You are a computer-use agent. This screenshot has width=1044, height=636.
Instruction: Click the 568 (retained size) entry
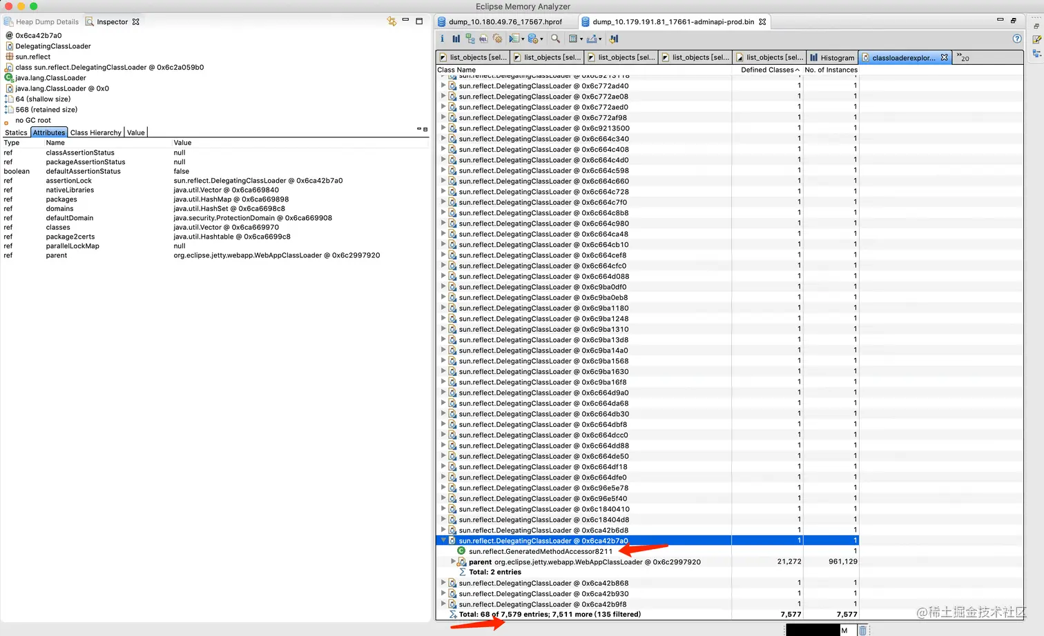tap(46, 110)
